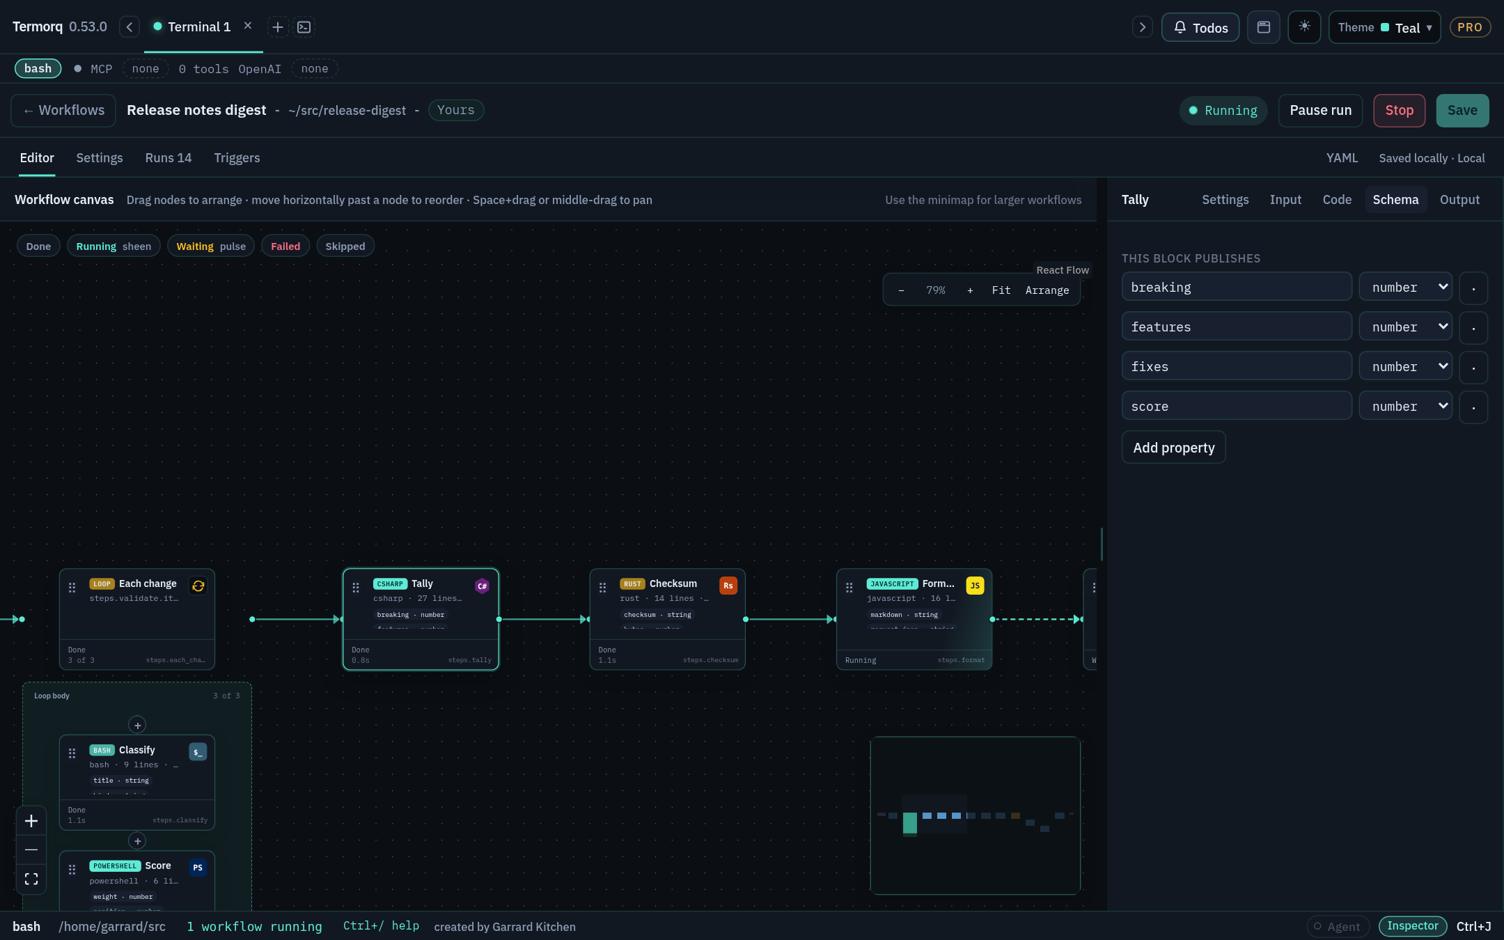This screenshot has width=1504, height=940.
Task: Toggle light mode with the sun icon
Action: pyautogui.click(x=1304, y=27)
